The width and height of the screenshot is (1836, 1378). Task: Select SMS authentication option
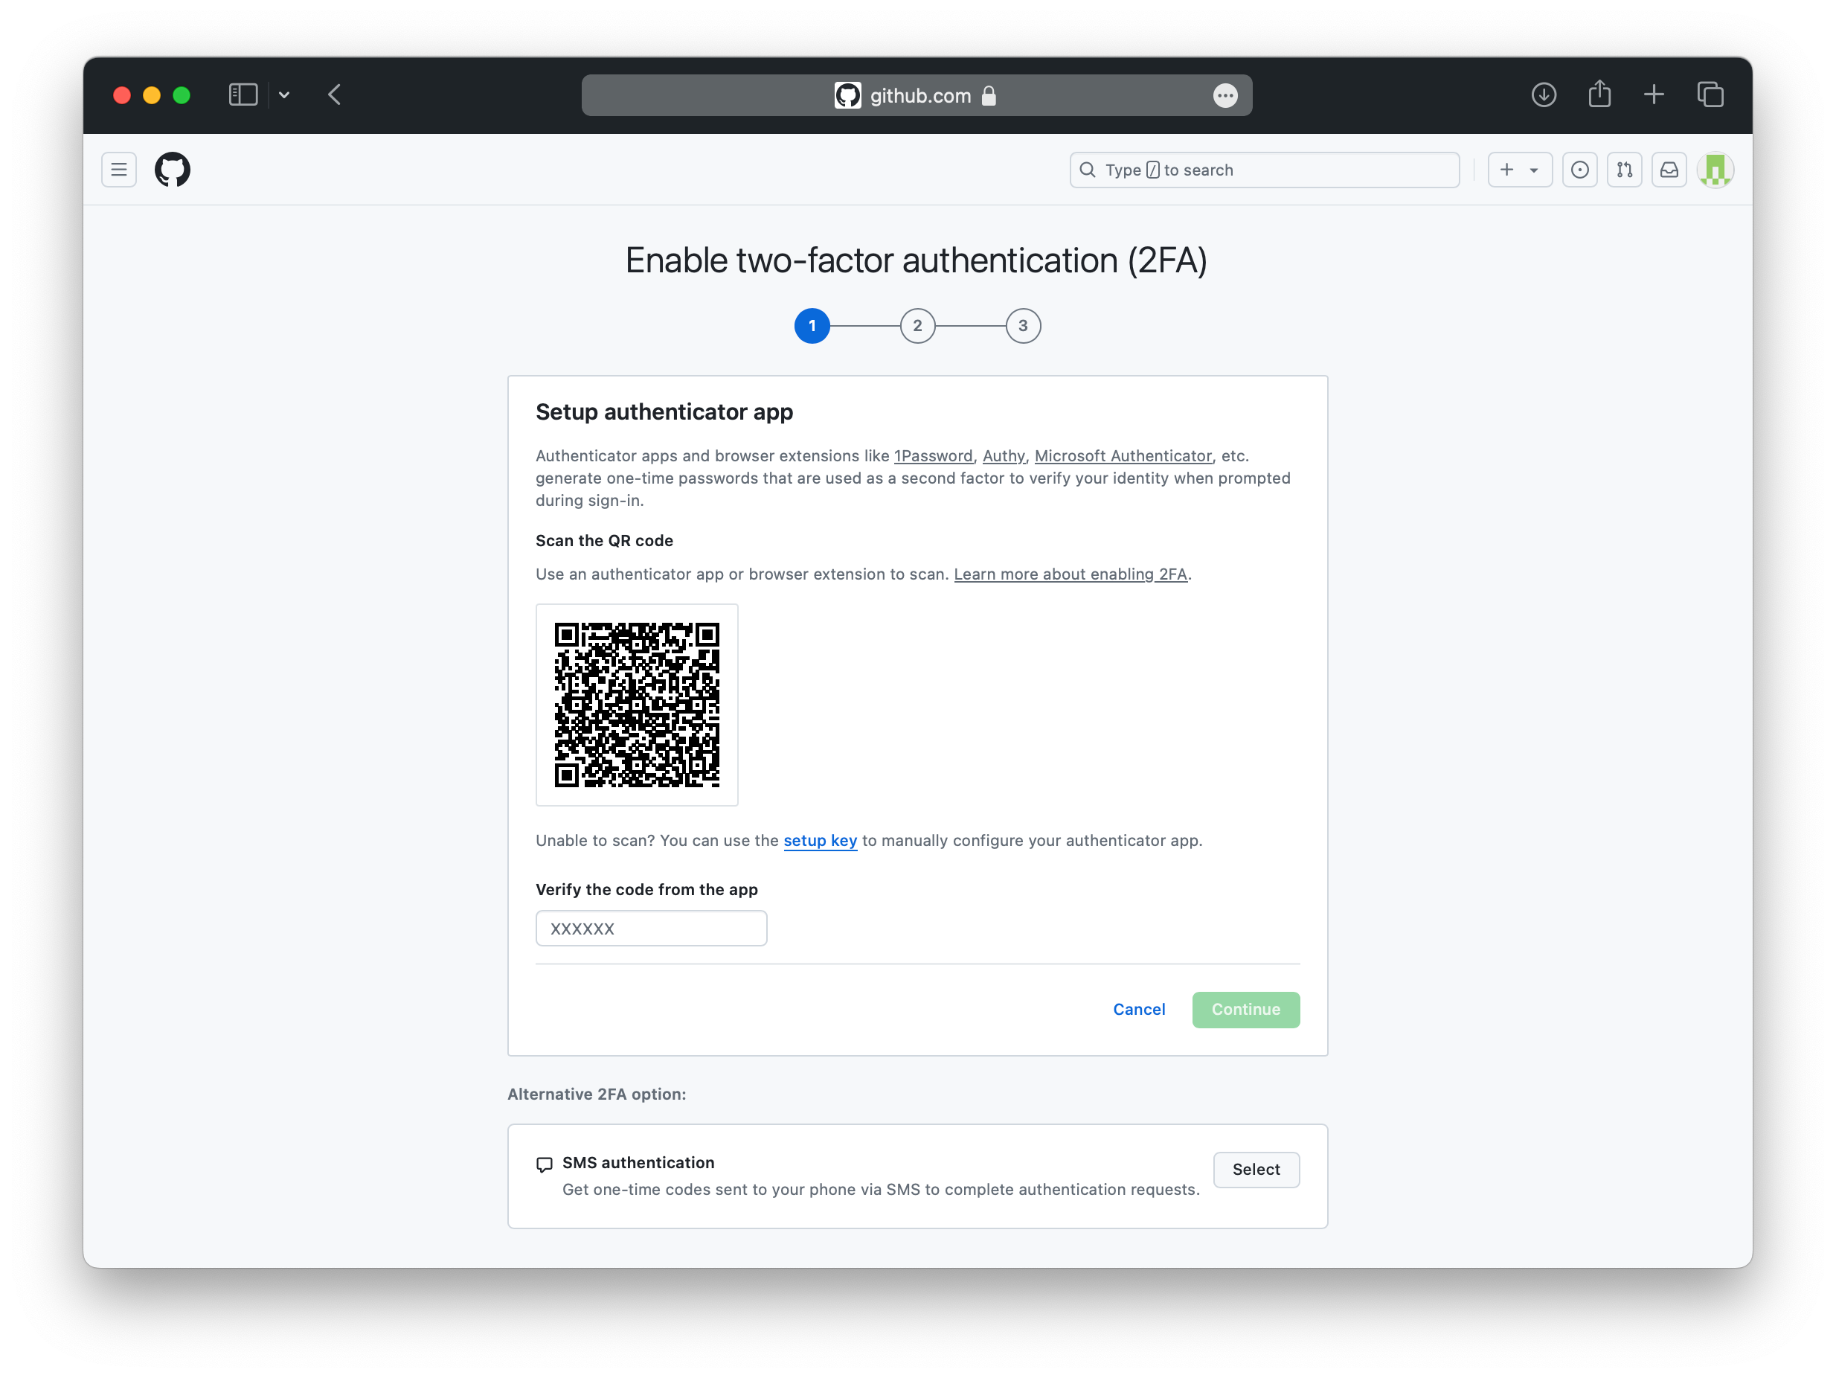tap(1256, 1170)
